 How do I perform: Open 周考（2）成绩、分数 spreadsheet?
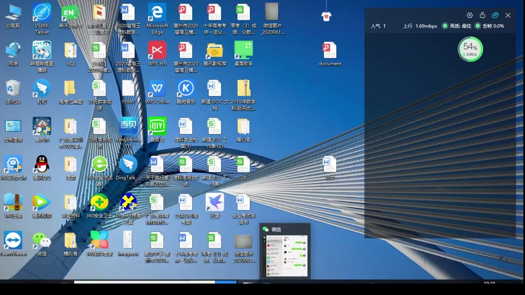pos(215,247)
